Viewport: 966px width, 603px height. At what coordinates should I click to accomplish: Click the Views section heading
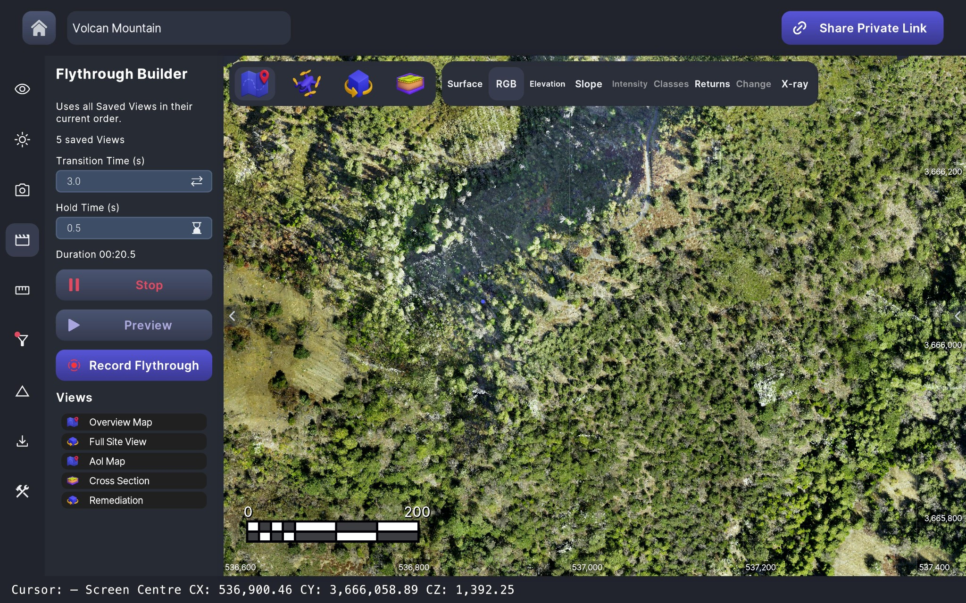click(x=74, y=398)
